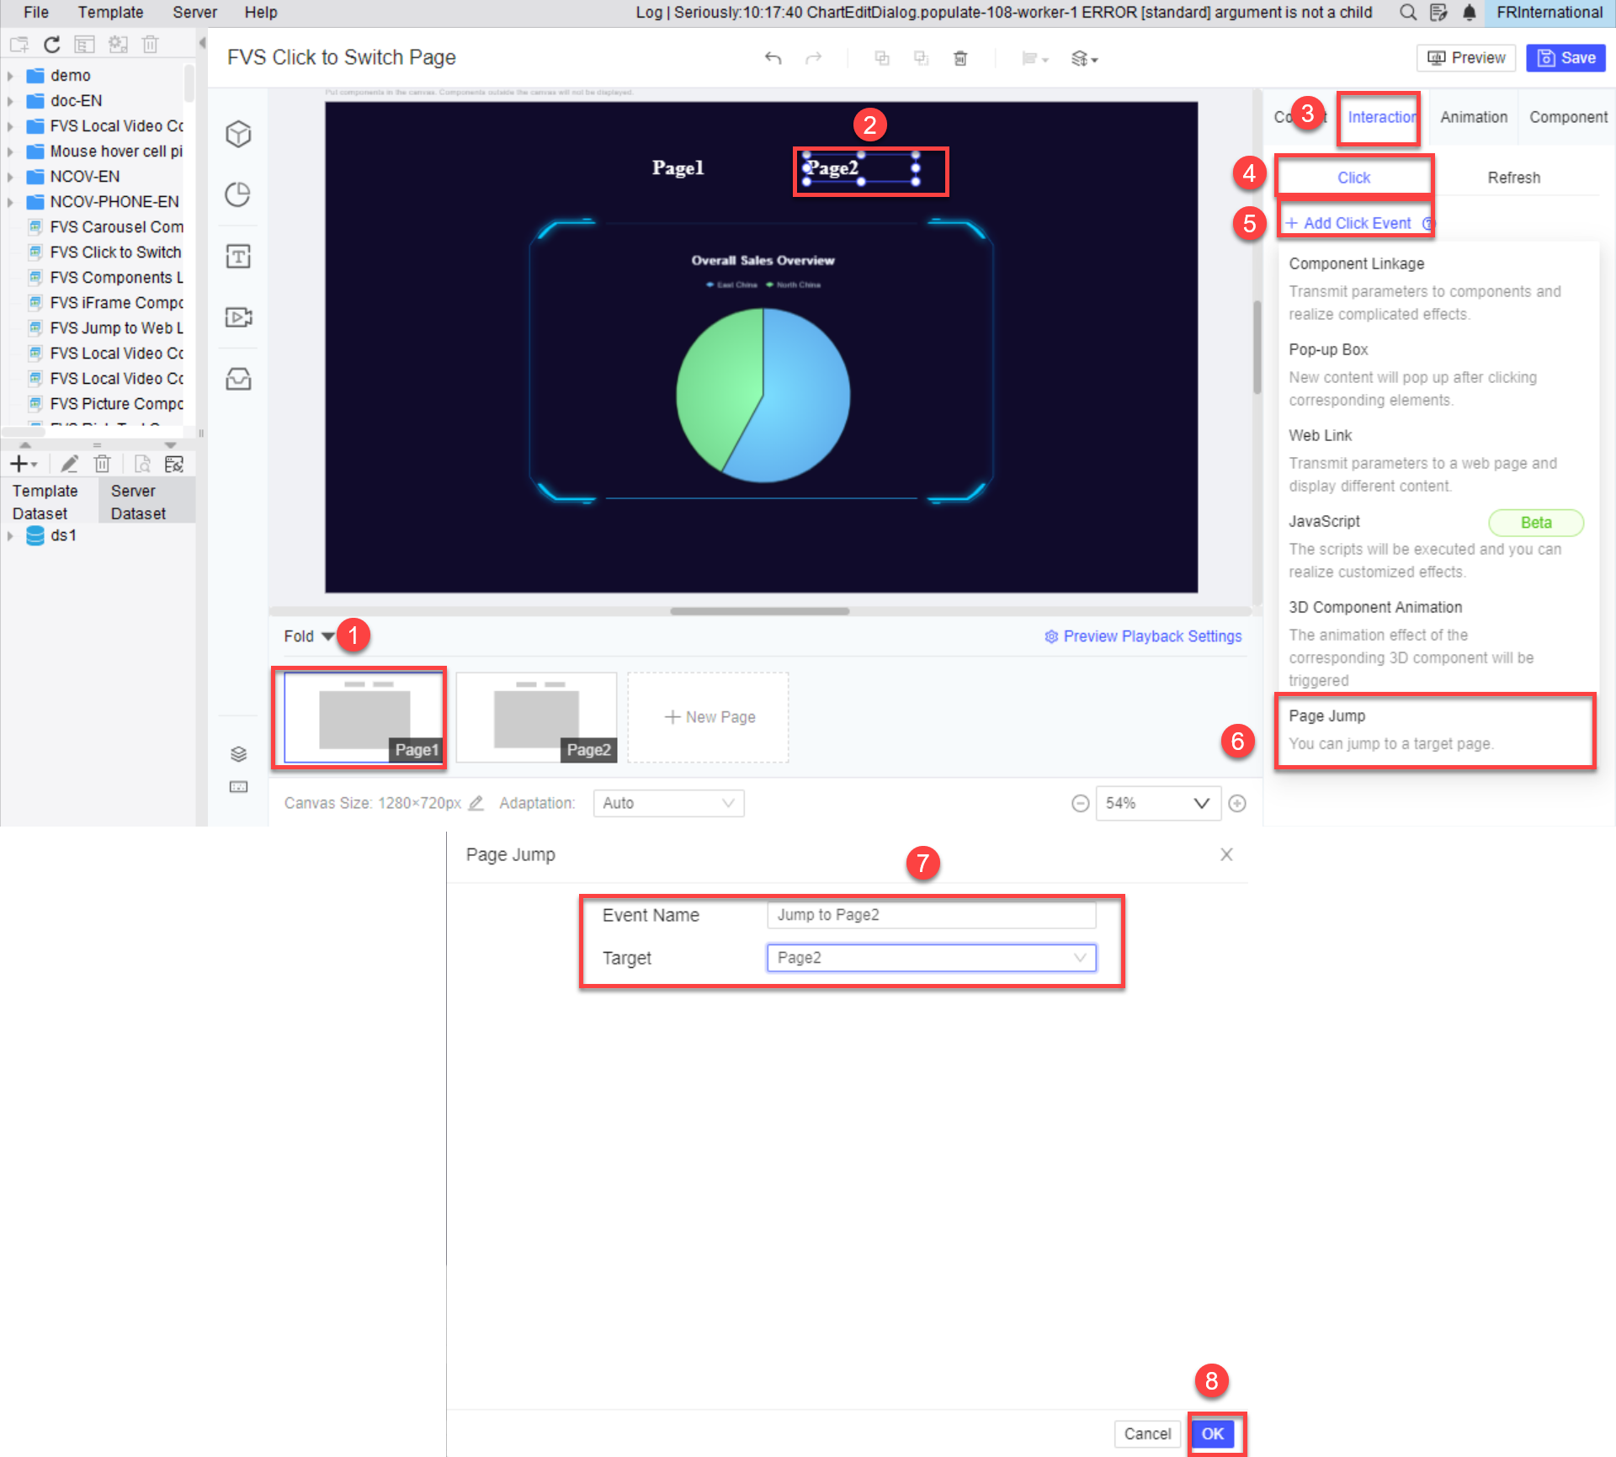Select the 3D component tool icon

tap(238, 135)
